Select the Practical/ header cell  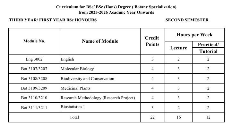pos(208,45)
